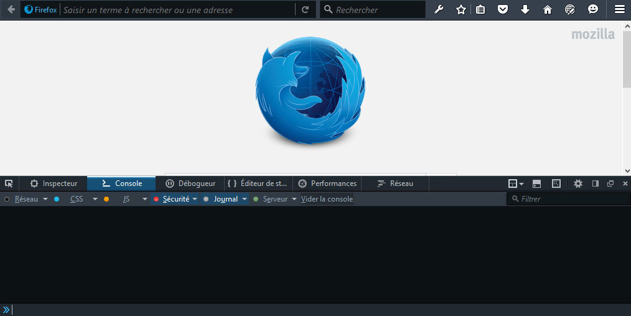Close the developer tools panel
Viewport: 631px width, 316px height.
coord(625,184)
